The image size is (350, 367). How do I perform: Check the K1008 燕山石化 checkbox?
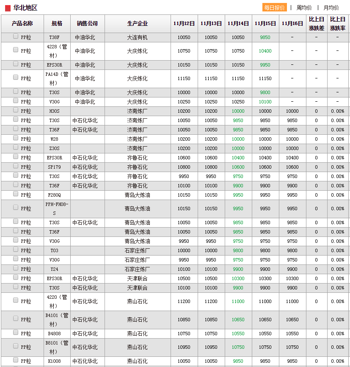point(16,360)
